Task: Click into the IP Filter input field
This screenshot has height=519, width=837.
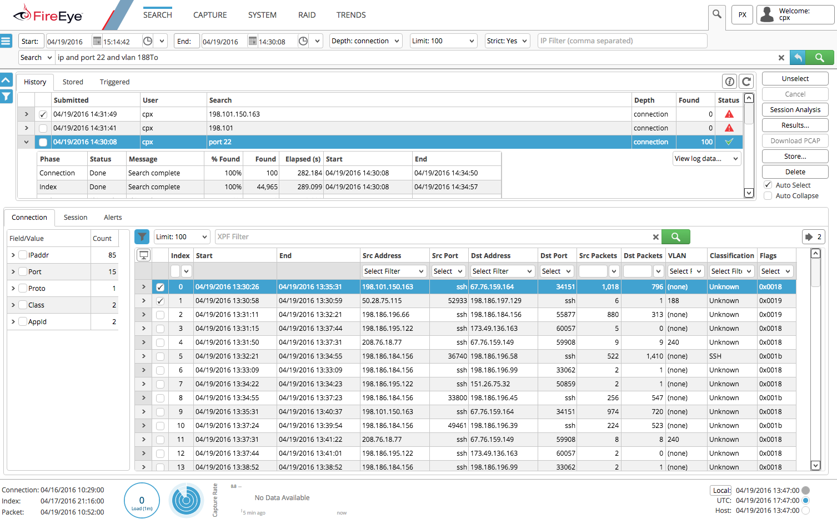Action: click(x=622, y=41)
